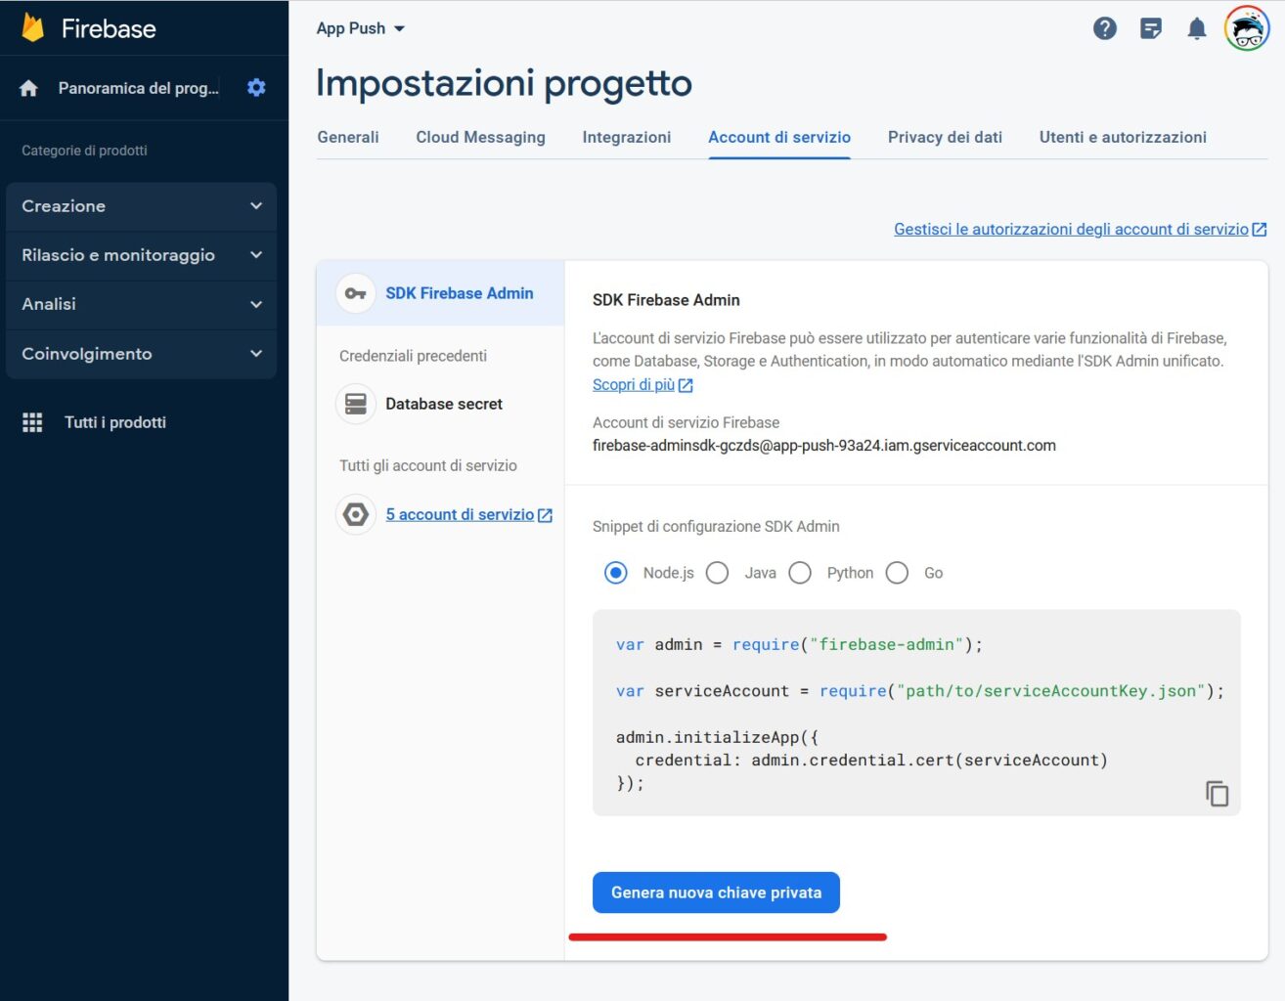The image size is (1285, 1001).
Task: Select the Go radio button
Action: tap(897, 573)
